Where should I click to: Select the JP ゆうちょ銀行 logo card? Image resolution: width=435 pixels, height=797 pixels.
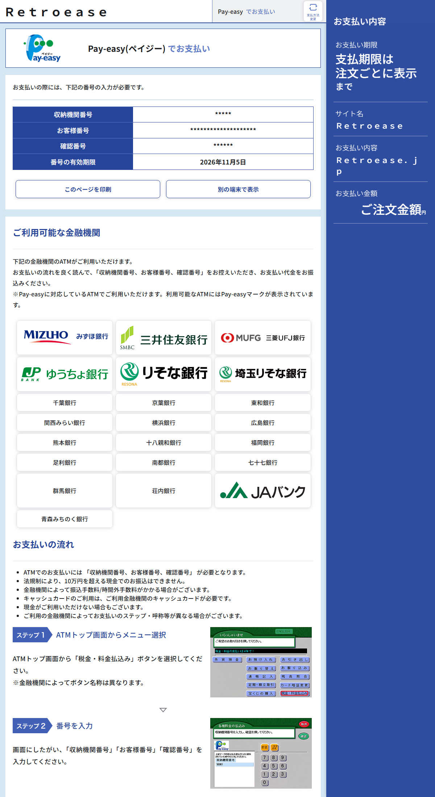(x=65, y=374)
